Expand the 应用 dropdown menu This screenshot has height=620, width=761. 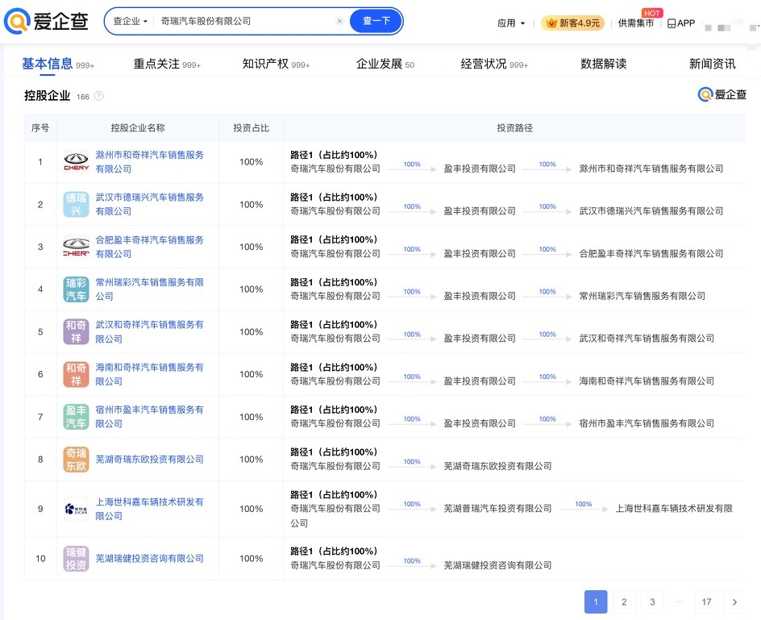[x=511, y=23]
